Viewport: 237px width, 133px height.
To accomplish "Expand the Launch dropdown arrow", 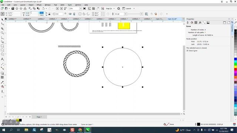I will tap(134, 8).
